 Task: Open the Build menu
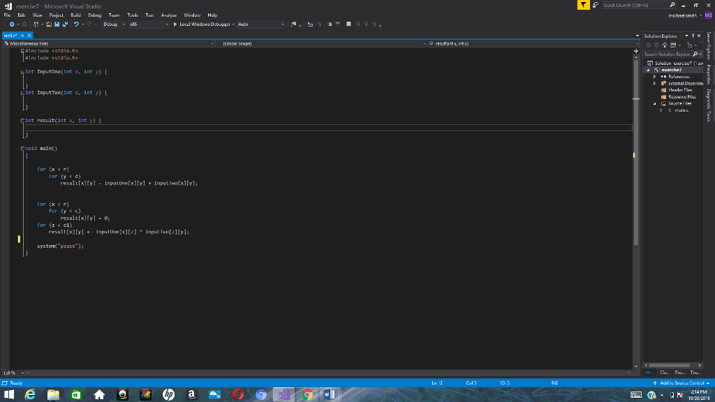pos(76,14)
